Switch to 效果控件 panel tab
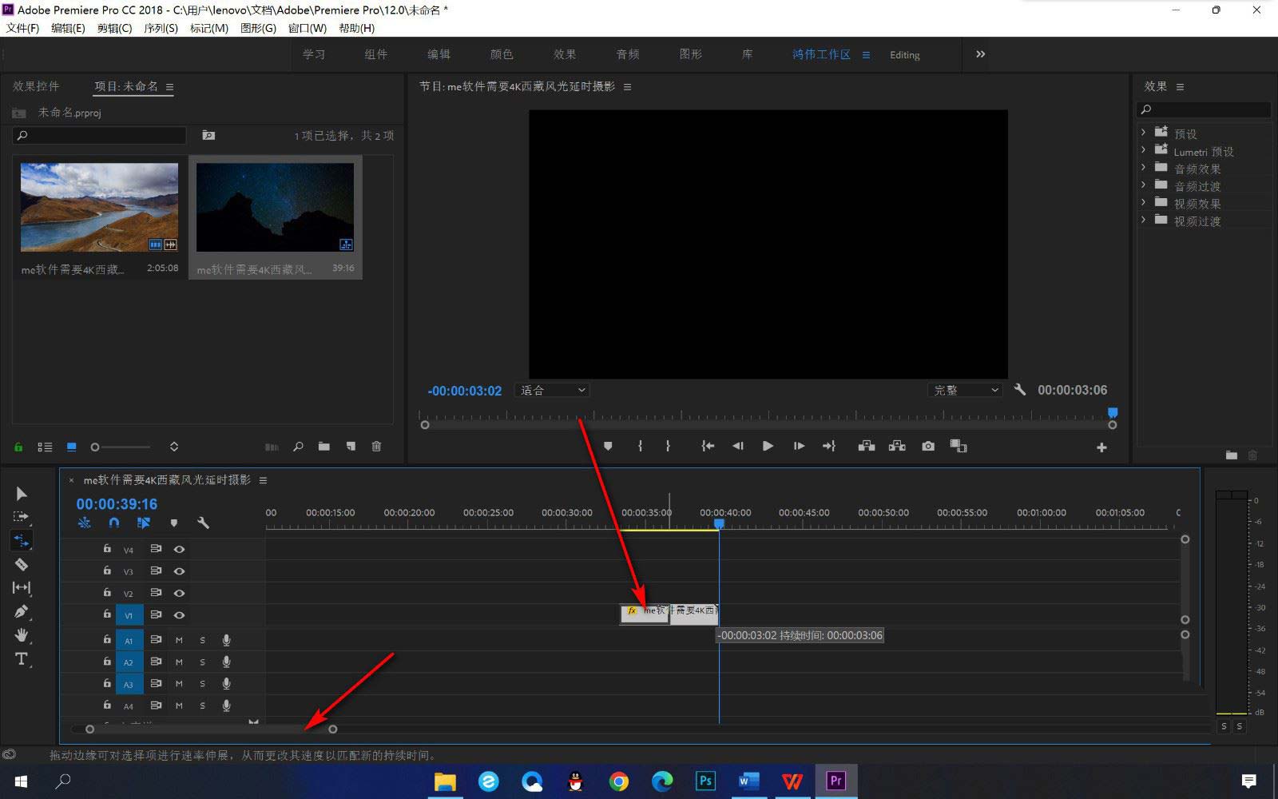1278x799 pixels. [x=36, y=86]
